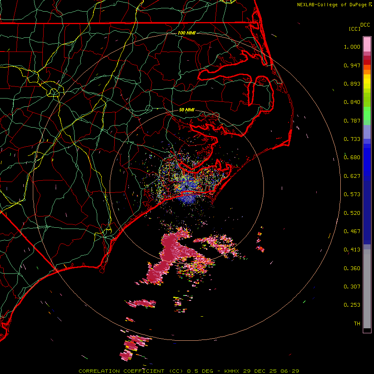Pick the orange segment of the color bar
This screenshot has width=374, height=374.
(367, 70)
